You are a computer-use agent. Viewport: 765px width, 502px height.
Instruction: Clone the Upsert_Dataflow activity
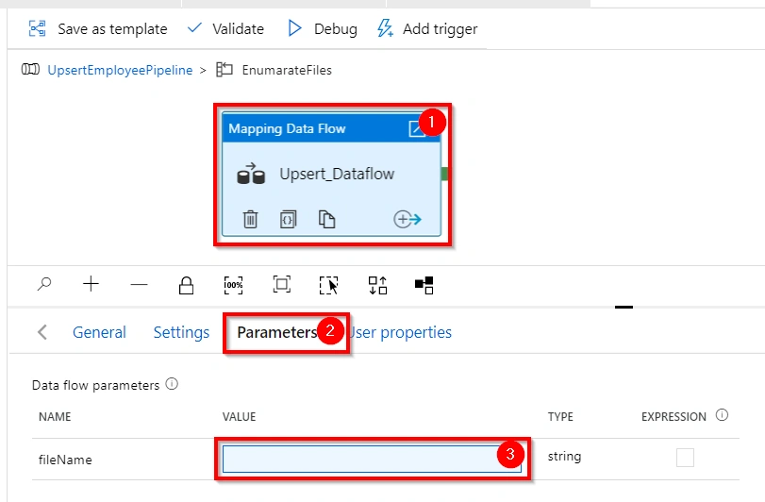click(326, 219)
